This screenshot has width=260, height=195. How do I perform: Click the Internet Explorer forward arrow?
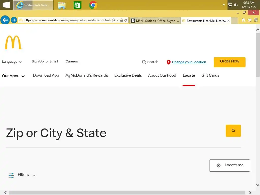pos(14,20)
